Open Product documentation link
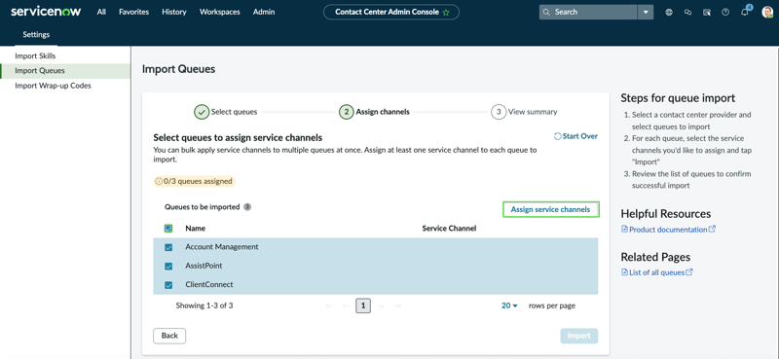 668,230
